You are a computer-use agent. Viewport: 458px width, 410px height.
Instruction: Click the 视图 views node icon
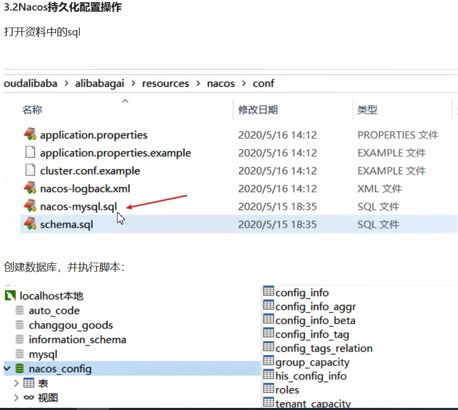tap(29, 397)
